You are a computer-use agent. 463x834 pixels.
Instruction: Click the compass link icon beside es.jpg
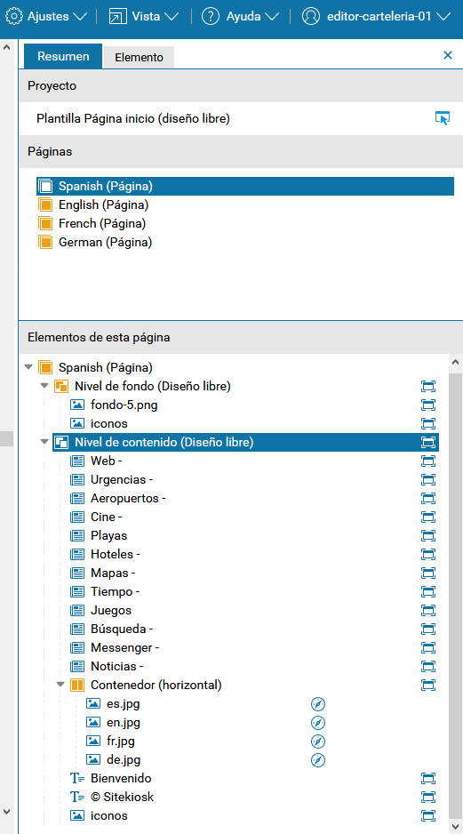pyautogui.click(x=318, y=704)
